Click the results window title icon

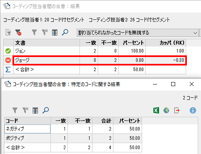(7, 6)
